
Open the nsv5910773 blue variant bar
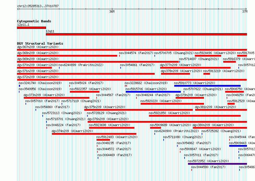tap(207, 86)
